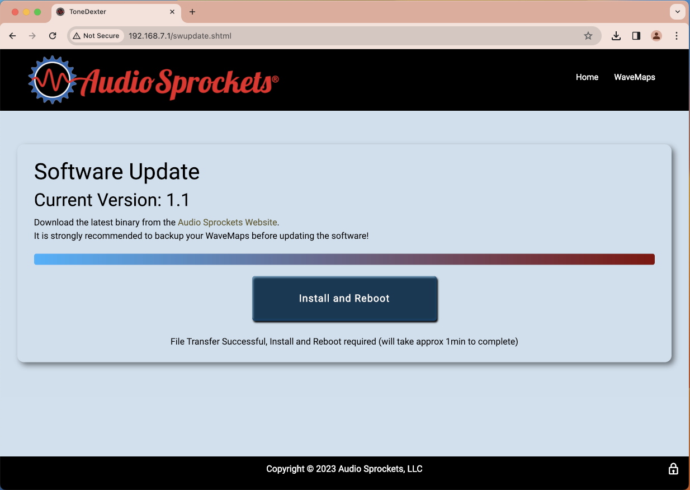
Task: Reload the current page
Action: click(x=53, y=35)
